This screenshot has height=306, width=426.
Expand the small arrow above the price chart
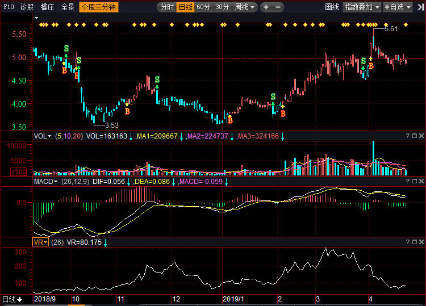pos(36,18)
